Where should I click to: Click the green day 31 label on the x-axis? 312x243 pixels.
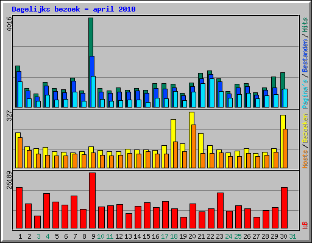[x=292, y=236]
